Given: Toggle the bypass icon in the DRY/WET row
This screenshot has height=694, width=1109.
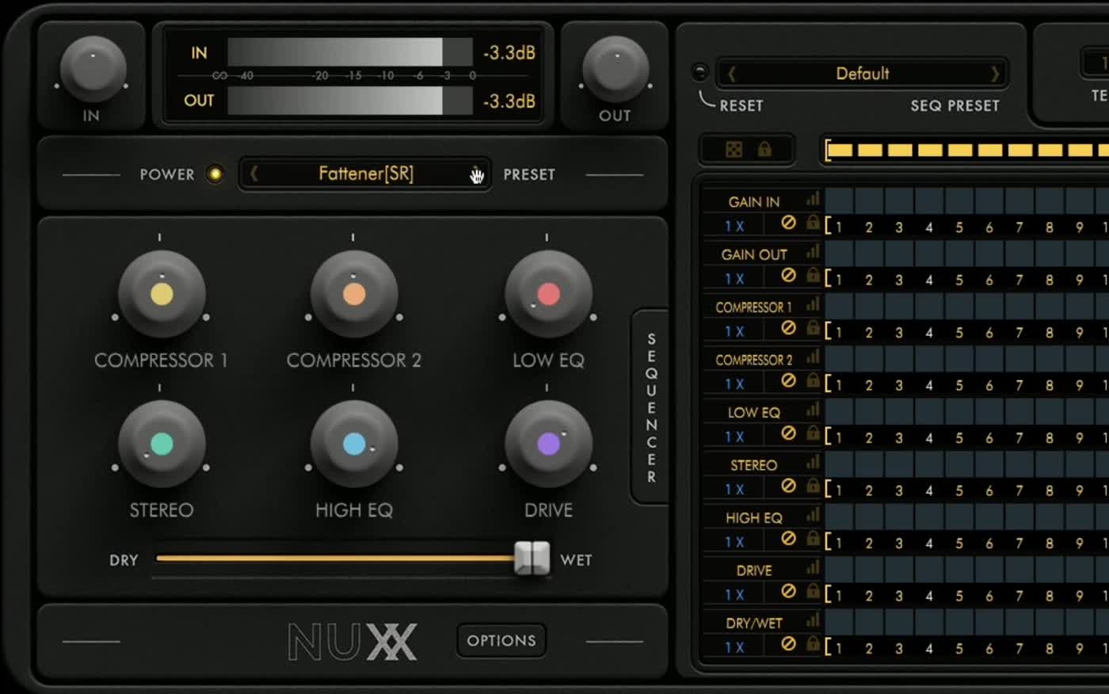Looking at the screenshot, I should 788,644.
